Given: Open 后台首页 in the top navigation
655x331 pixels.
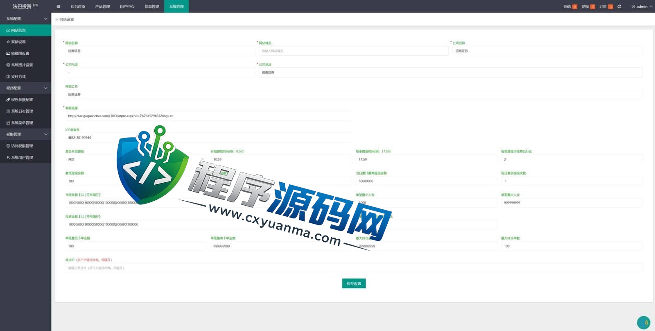Looking at the screenshot, I should 78,7.
